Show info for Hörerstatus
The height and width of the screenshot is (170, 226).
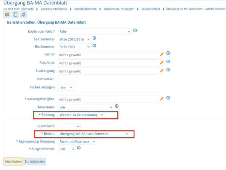tap(117, 106)
